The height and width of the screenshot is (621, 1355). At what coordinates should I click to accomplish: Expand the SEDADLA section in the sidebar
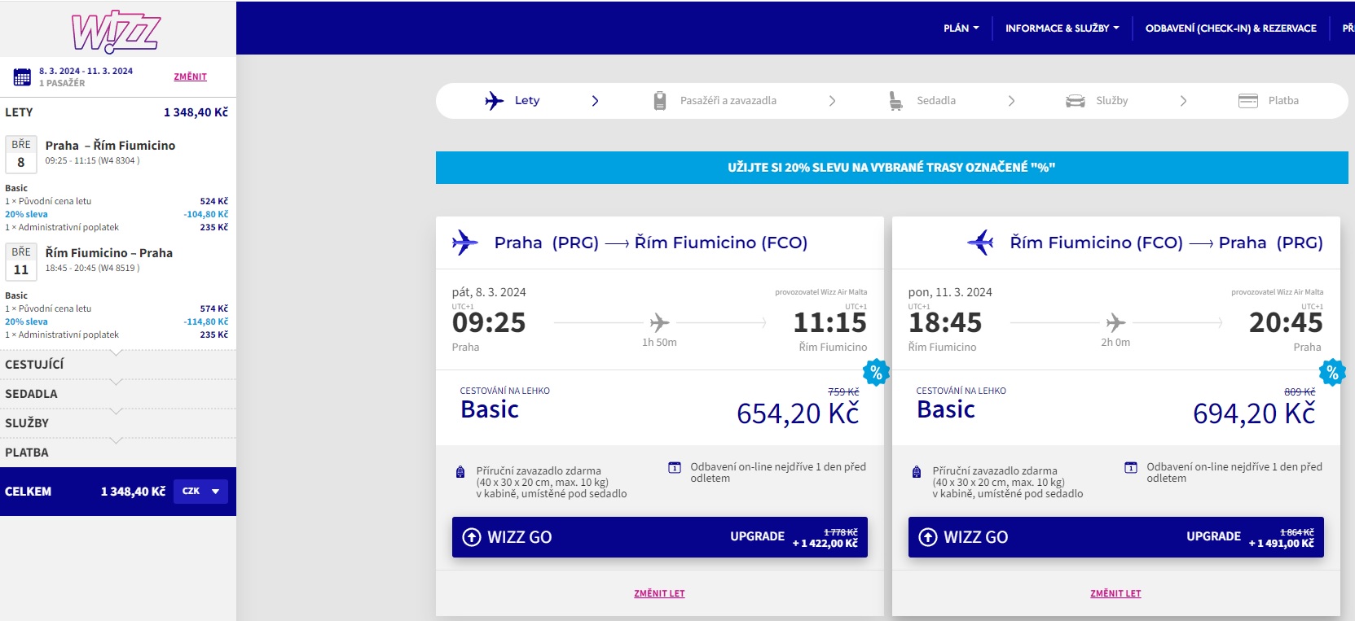pyautogui.click(x=118, y=394)
